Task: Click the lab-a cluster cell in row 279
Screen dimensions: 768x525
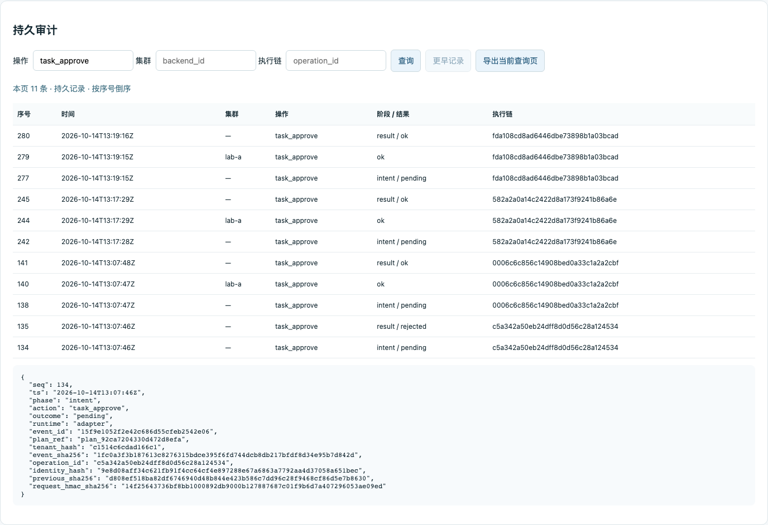Action: [233, 157]
